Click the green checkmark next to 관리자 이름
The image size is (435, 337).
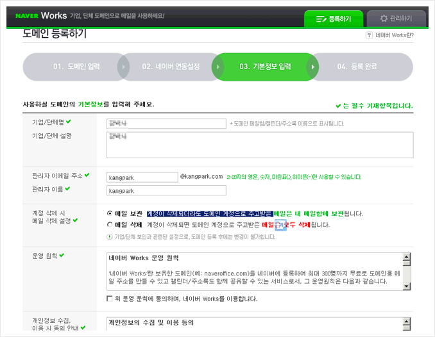[x=68, y=189]
